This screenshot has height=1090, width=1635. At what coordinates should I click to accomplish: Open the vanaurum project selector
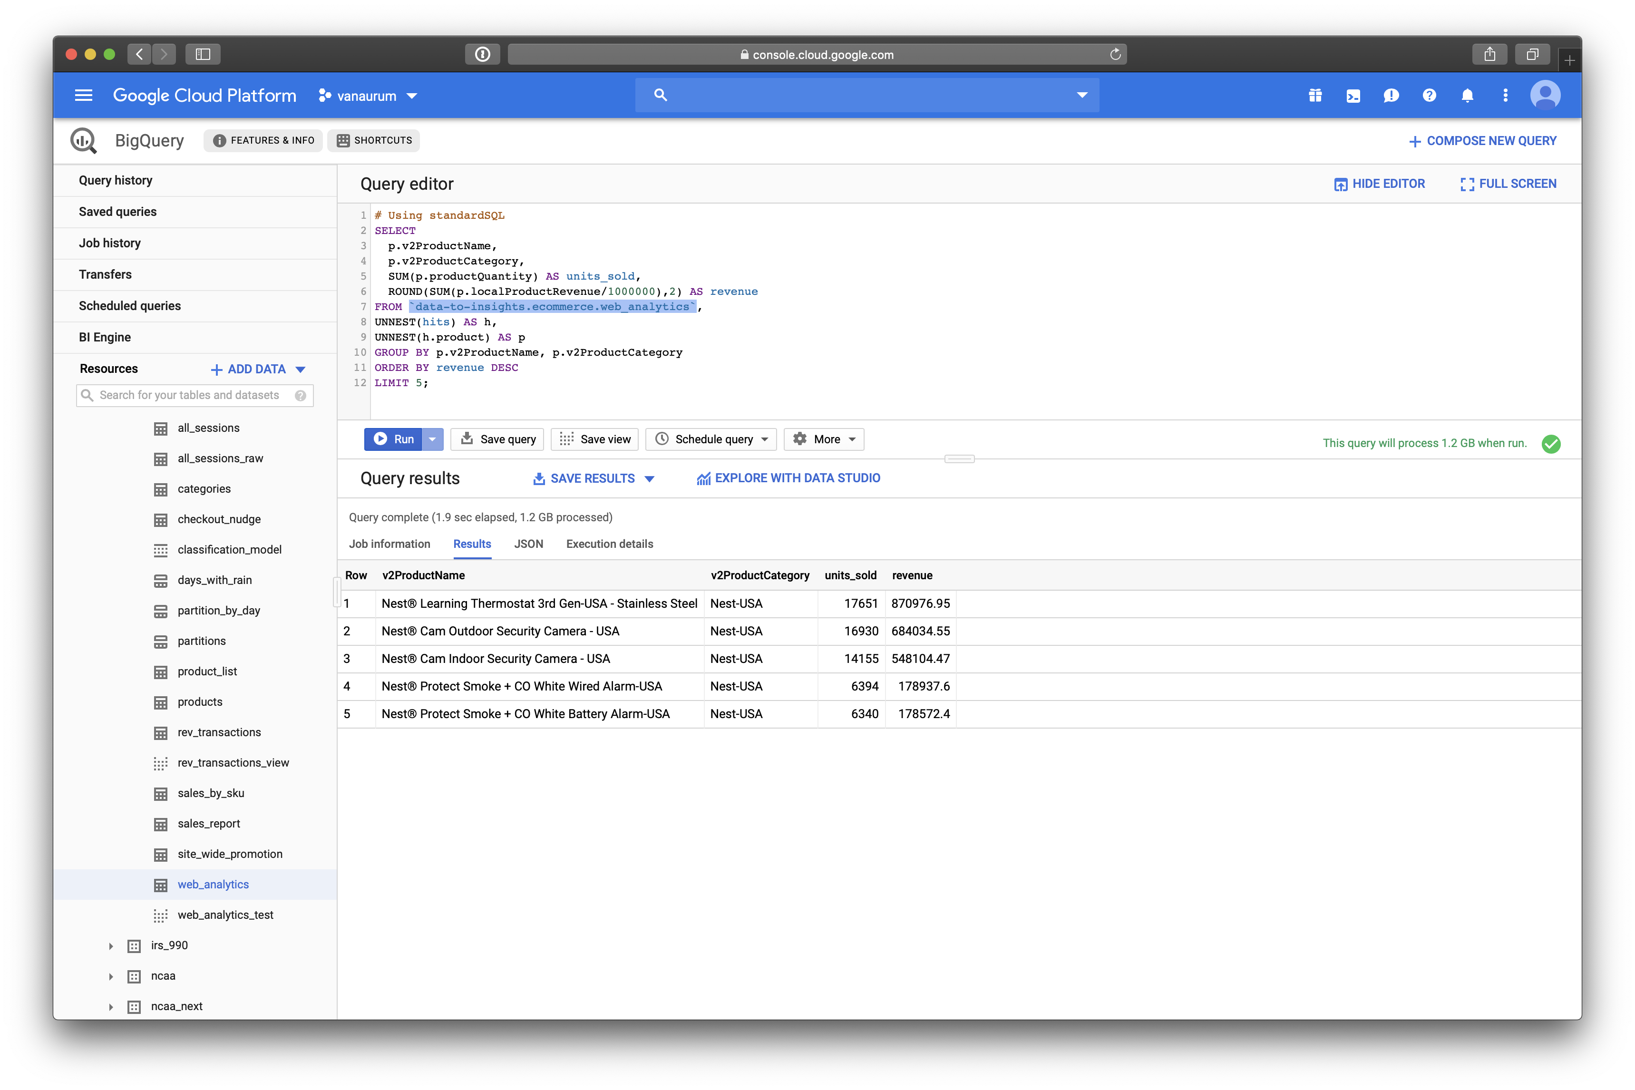[x=367, y=96]
